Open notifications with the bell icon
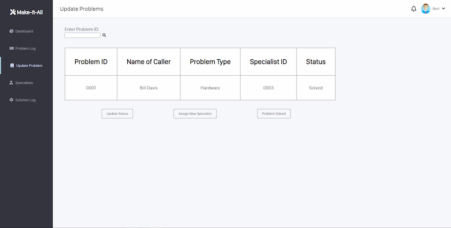This screenshot has width=451, height=228. (413, 9)
